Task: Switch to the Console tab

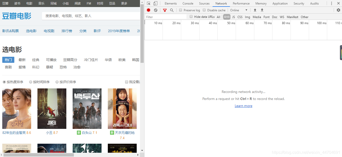Action: coord(188,3)
